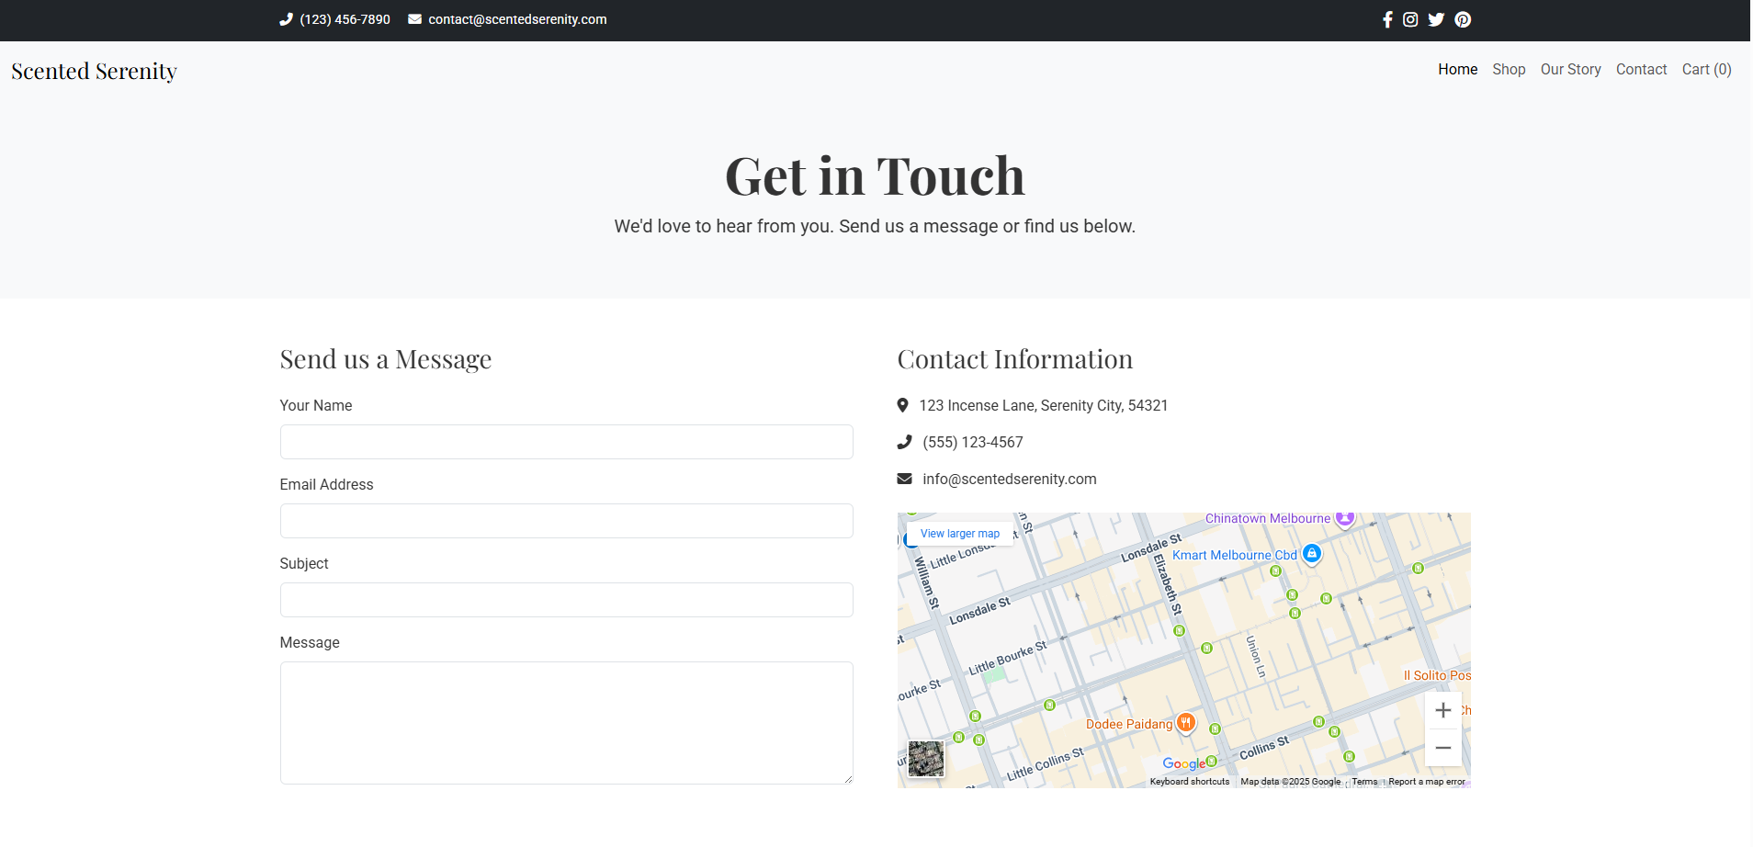
Task: Open the Twitter social icon
Action: [x=1436, y=20]
